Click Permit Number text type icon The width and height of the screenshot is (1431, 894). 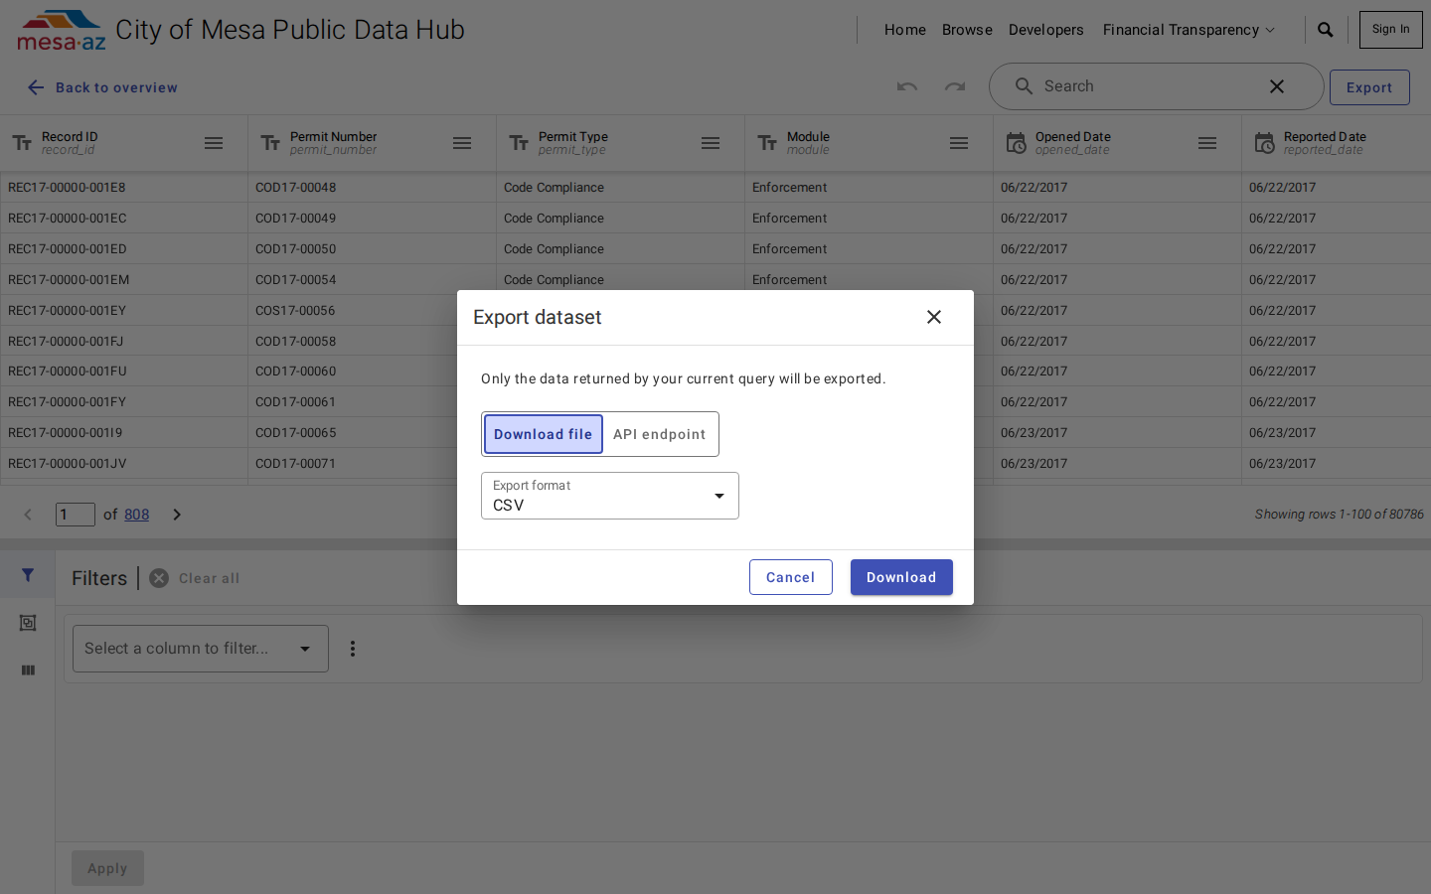point(270,143)
